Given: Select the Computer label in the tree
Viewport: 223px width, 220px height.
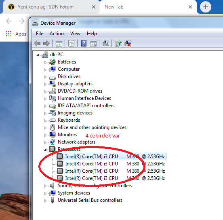Looking at the screenshot, I should (x=69, y=69).
